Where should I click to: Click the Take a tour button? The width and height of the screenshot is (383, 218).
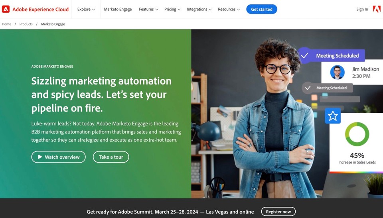(x=111, y=157)
